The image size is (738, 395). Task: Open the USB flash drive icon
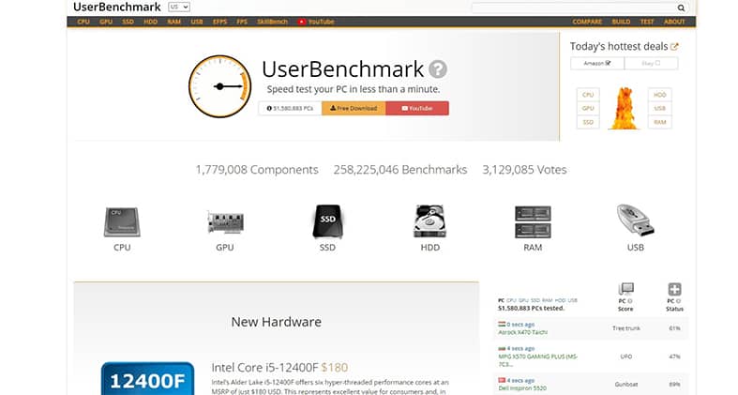point(636,220)
